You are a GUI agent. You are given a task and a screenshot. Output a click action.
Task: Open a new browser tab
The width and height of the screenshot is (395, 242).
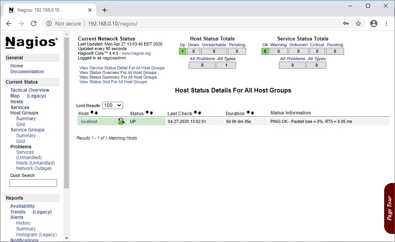[x=105, y=10]
